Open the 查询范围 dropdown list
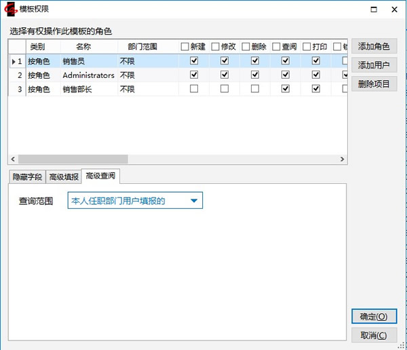This screenshot has width=407, height=350. tap(194, 201)
